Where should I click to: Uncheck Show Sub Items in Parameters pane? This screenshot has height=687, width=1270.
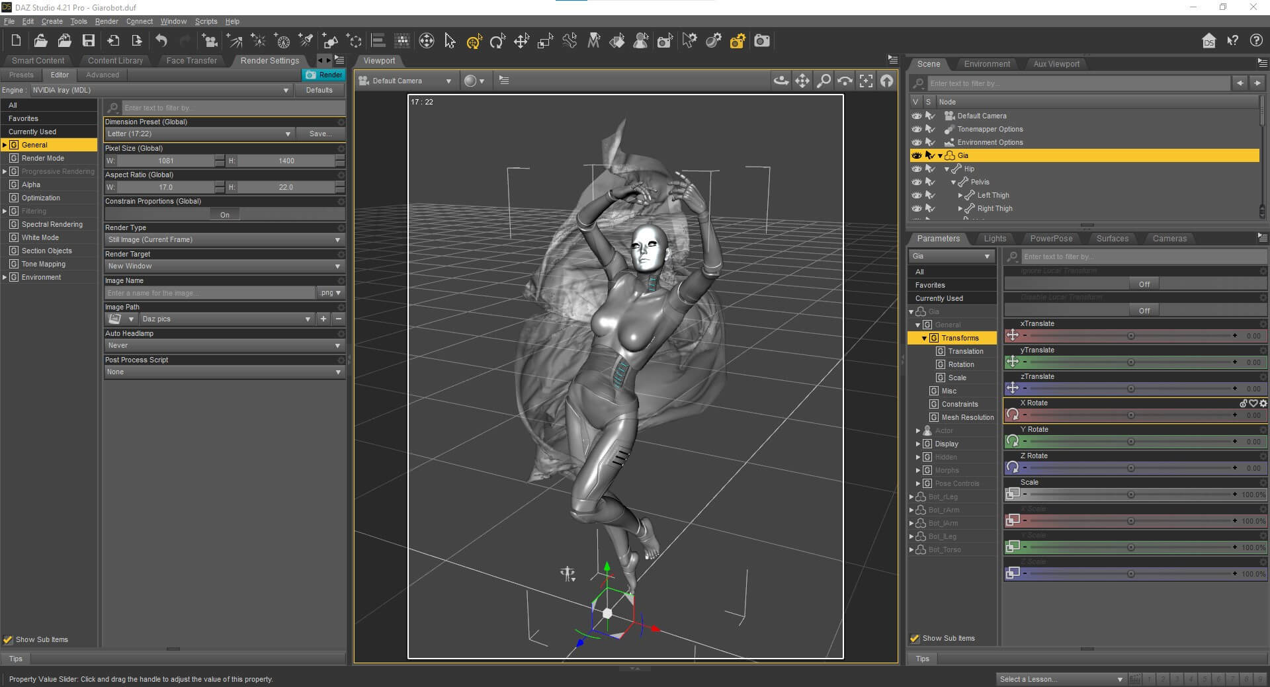915,638
